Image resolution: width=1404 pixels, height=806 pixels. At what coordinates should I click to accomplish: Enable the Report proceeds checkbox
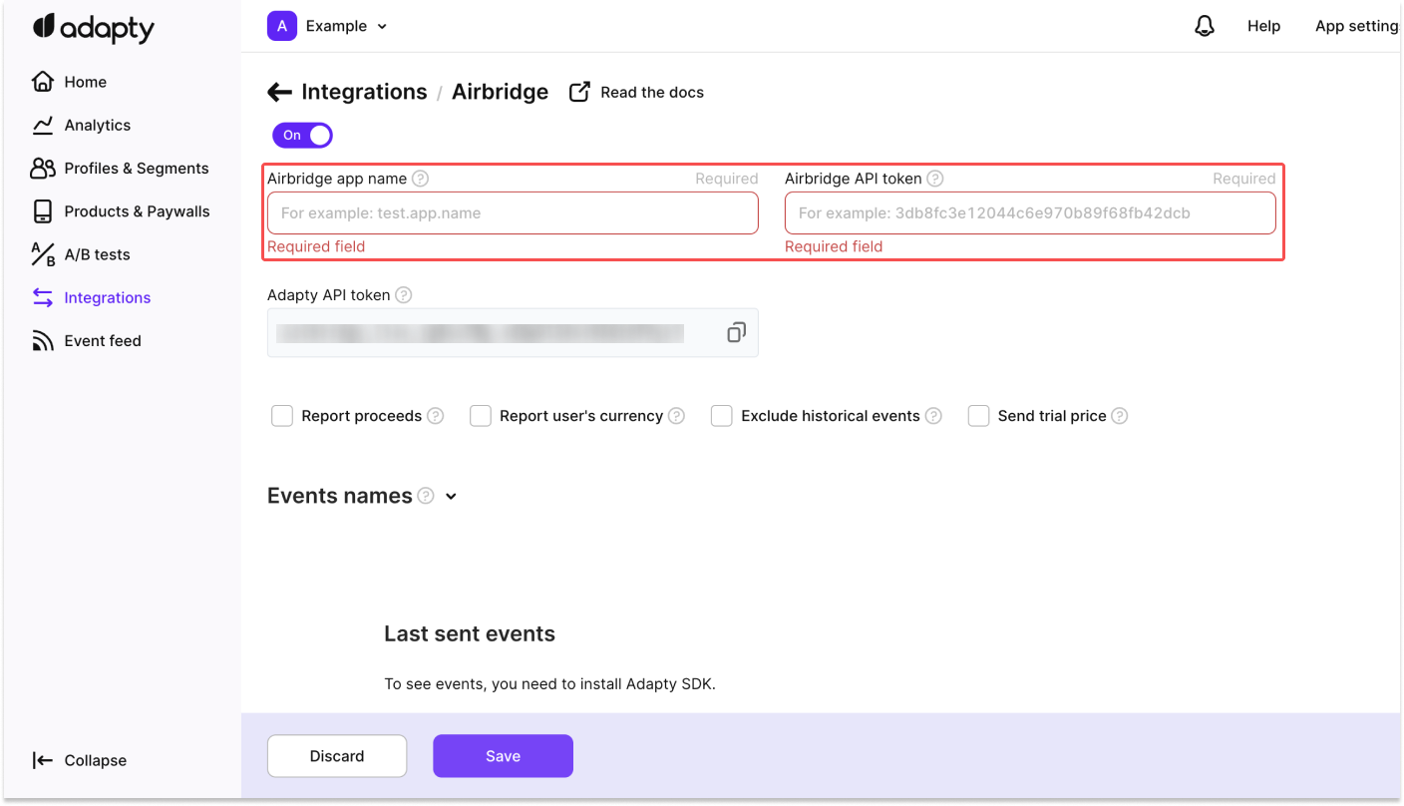282,416
